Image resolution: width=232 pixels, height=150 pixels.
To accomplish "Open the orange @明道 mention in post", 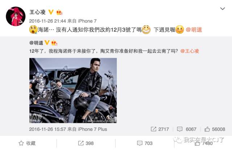I will [194, 30].
